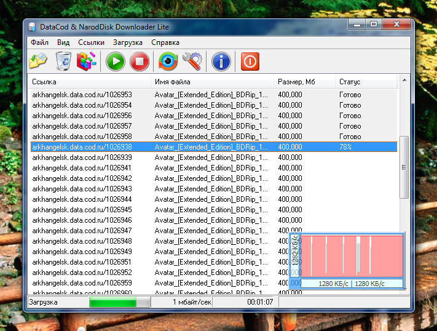Sort by Имя файла column header

(213, 82)
